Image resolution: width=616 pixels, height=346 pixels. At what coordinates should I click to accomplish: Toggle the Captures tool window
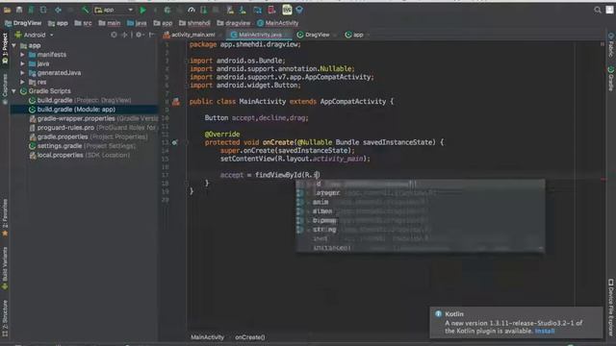(x=5, y=89)
